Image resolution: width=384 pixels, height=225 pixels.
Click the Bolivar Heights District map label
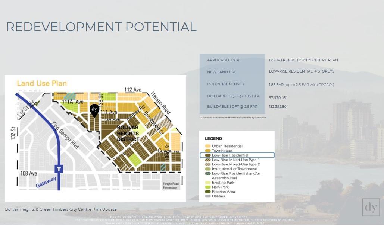(128, 134)
